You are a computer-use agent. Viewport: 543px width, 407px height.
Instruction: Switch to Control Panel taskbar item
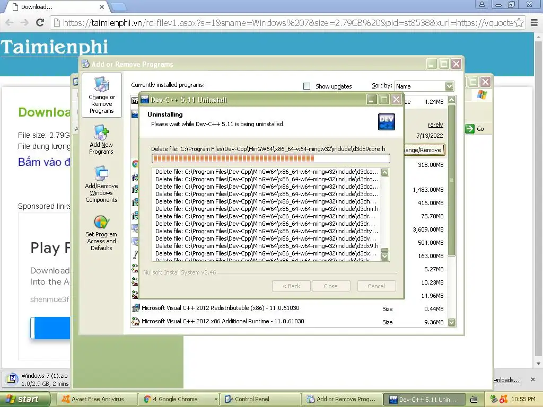click(260, 399)
